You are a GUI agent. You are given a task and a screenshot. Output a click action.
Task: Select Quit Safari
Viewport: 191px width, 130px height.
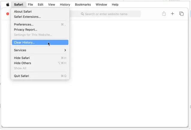pyautogui.click(x=40, y=76)
